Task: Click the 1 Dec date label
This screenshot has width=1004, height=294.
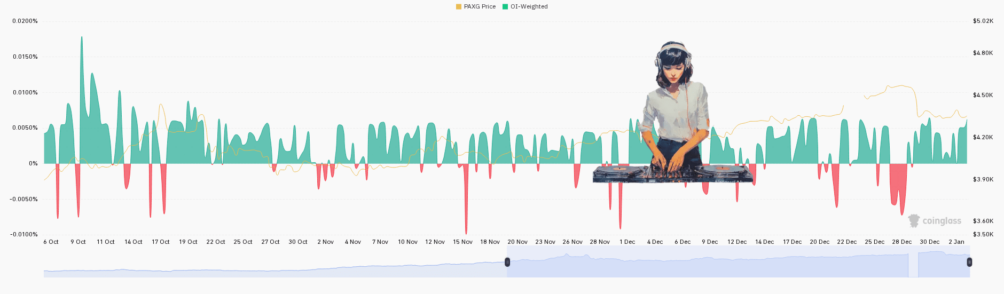Action: click(x=628, y=242)
